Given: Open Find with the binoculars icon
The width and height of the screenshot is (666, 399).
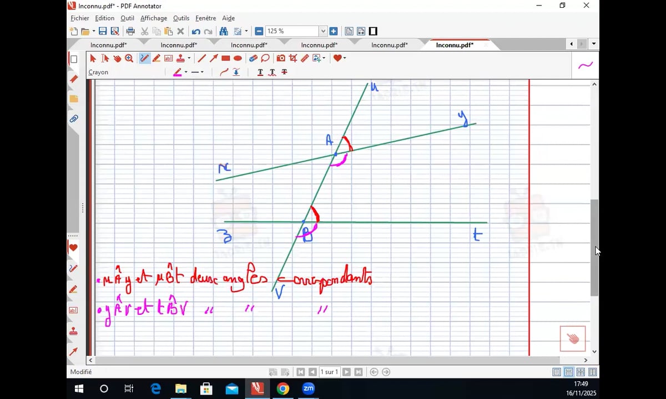Looking at the screenshot, I should 224,32.
